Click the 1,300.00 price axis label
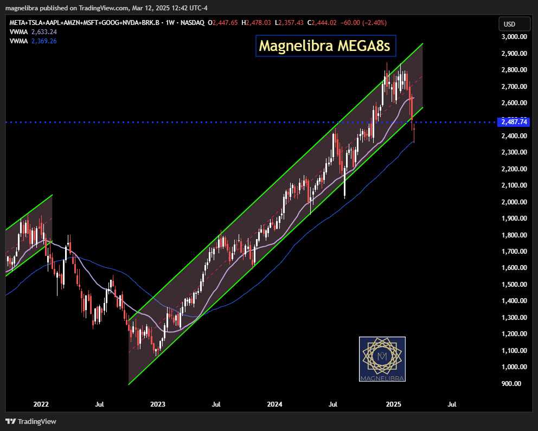This screenshot has width=538, height=431. [514, 318]
